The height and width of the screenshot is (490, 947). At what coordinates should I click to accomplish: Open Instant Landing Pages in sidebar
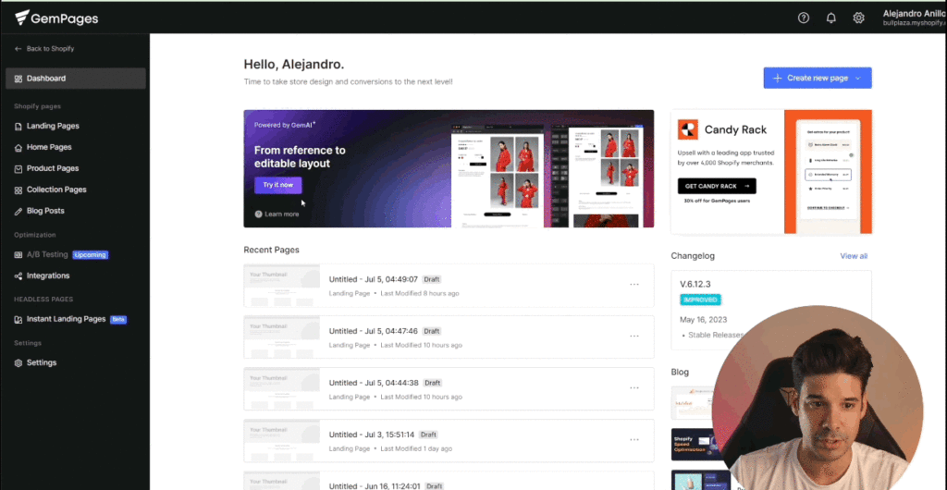[66, 319]
